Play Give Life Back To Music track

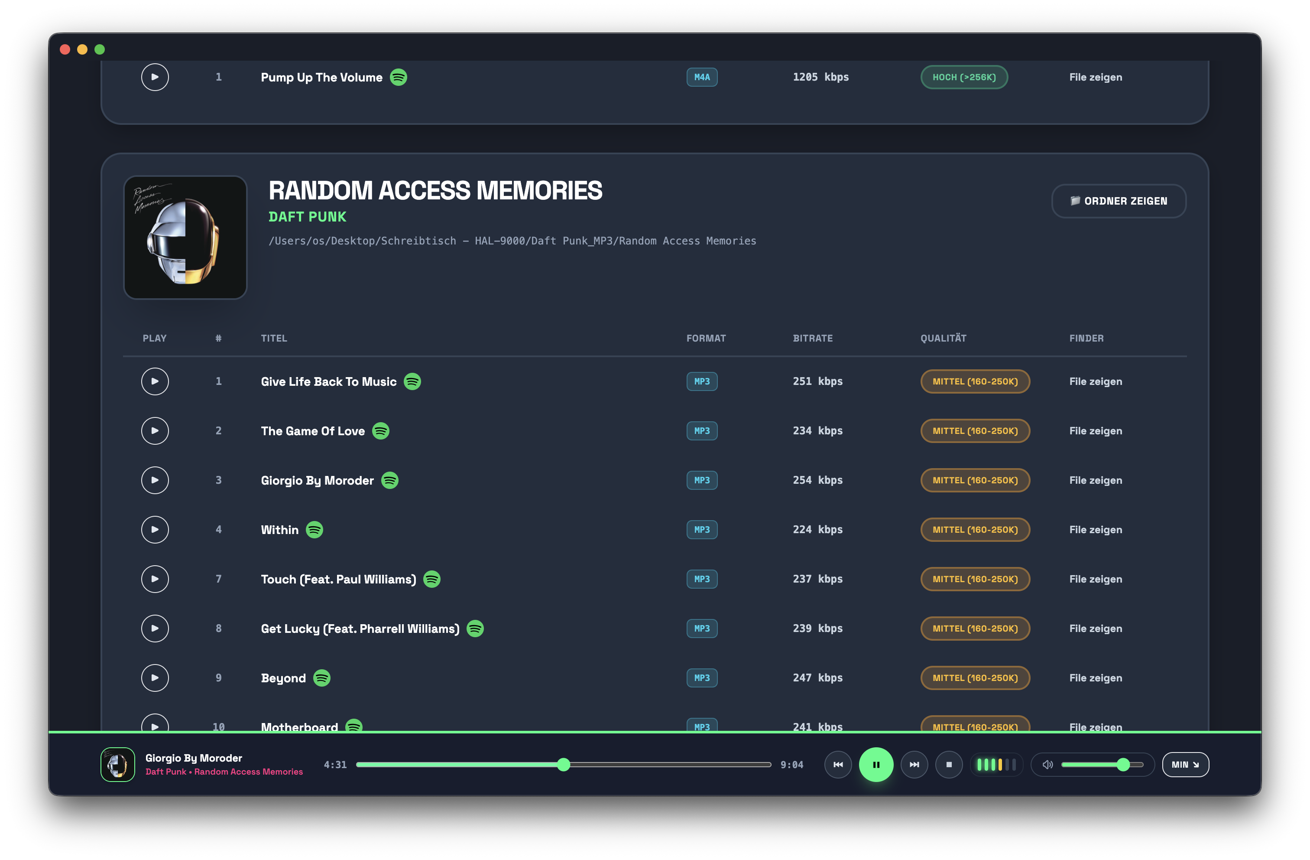pos(155,381)
